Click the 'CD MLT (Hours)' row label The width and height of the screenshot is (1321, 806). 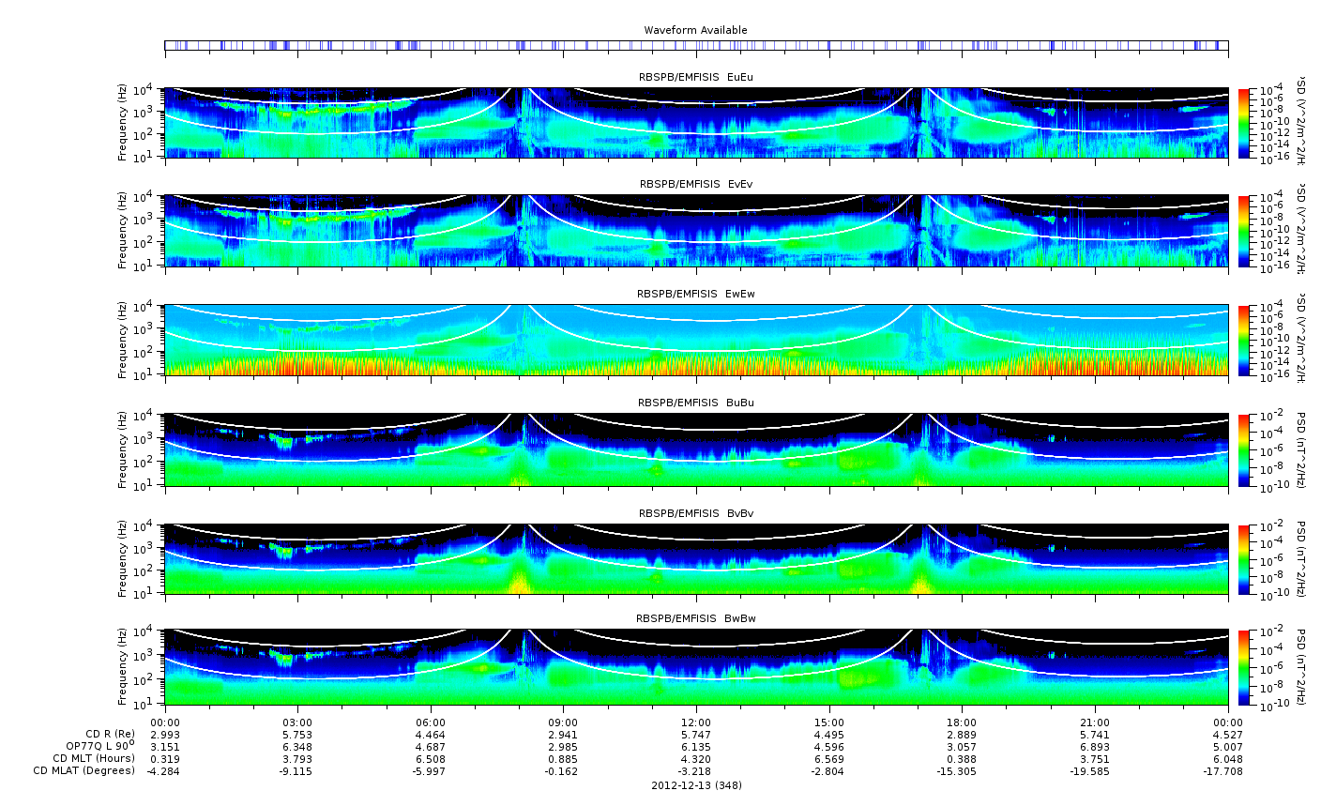coord(94,758)
